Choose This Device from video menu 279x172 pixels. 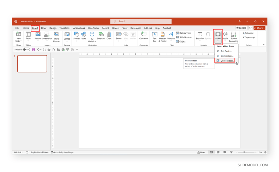click(x=226, y=51)
